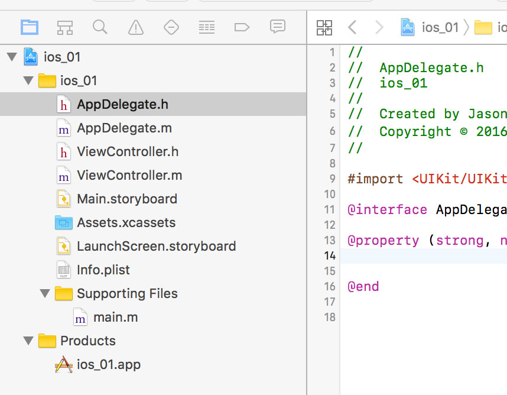Viewport: 507px width, 395px height.
Task: Open the Project navigator folder icon
Action: point(30,27)
